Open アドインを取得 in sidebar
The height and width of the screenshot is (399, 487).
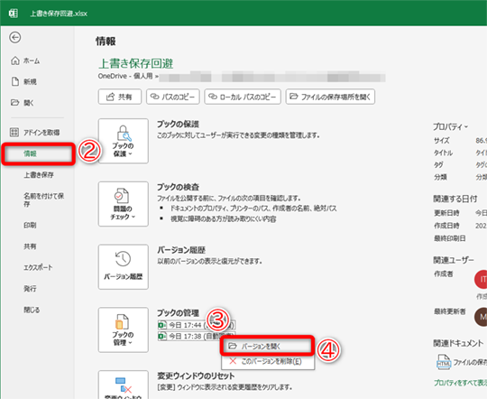point(35,132)
